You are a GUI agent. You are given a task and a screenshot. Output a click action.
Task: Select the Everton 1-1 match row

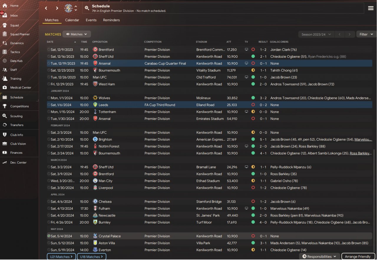click(x=209, y=250)
